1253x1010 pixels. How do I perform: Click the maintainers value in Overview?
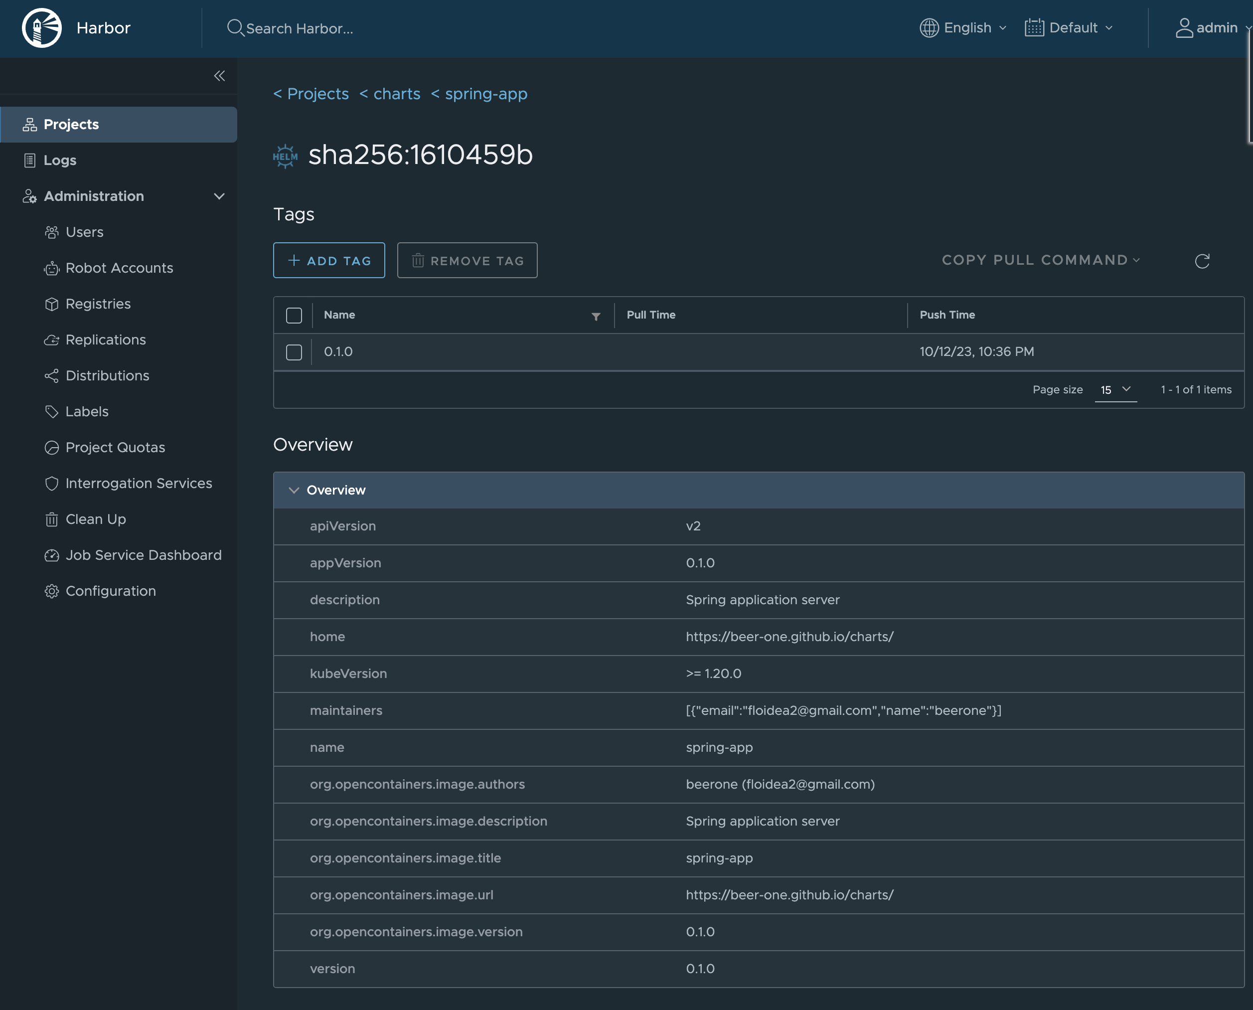[x=843, y=711]
